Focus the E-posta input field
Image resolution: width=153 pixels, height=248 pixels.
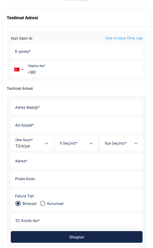76,52
